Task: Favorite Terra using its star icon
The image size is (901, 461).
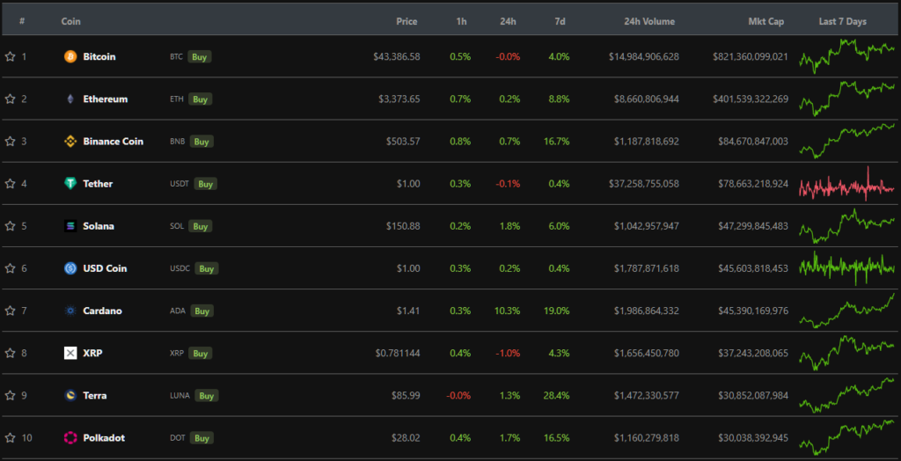Action: click(11, 395)
